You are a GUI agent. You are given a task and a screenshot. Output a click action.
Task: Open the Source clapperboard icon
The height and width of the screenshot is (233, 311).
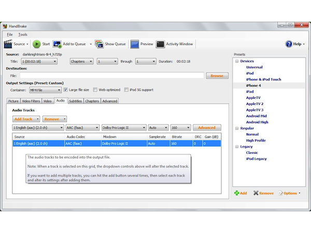pos(8,44)
